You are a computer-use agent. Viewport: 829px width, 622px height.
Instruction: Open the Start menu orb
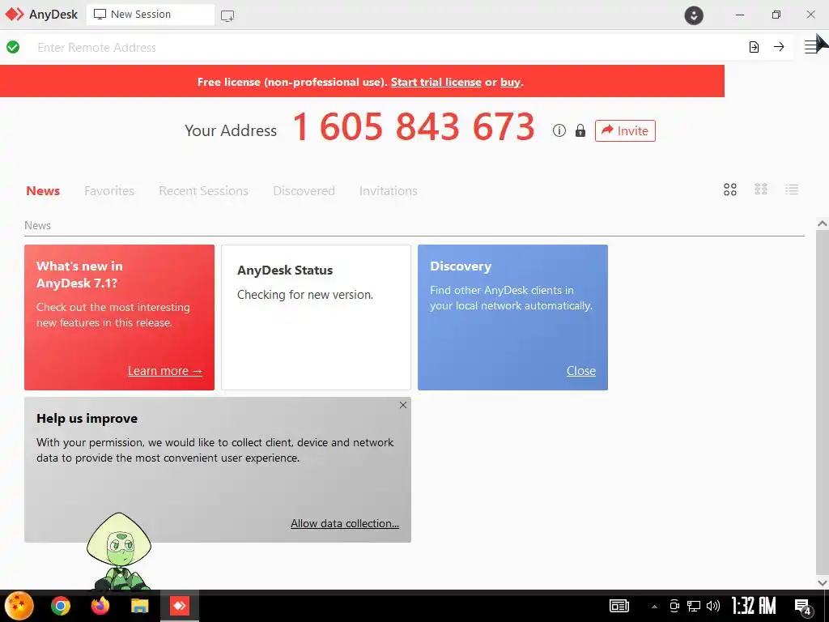[19, 606]
